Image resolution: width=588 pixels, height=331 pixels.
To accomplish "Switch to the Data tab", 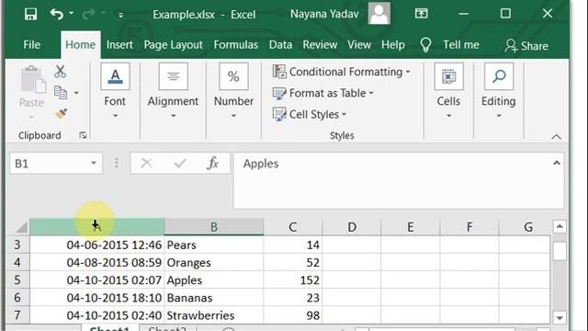I will point(280,45).
